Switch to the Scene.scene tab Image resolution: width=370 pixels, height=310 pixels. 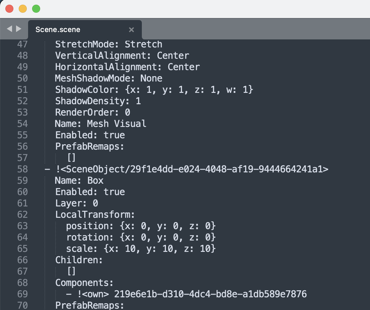pyautogui.click(x=58, y=29)
